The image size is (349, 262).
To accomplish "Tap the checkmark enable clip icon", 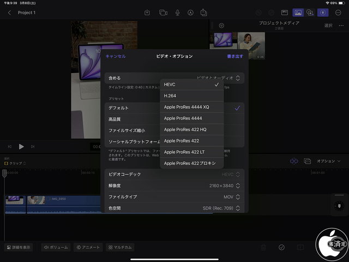I will [x=281, y=247].
